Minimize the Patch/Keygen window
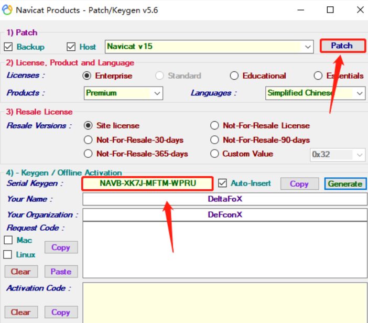 pyautogui.click(x=301, y=10)
